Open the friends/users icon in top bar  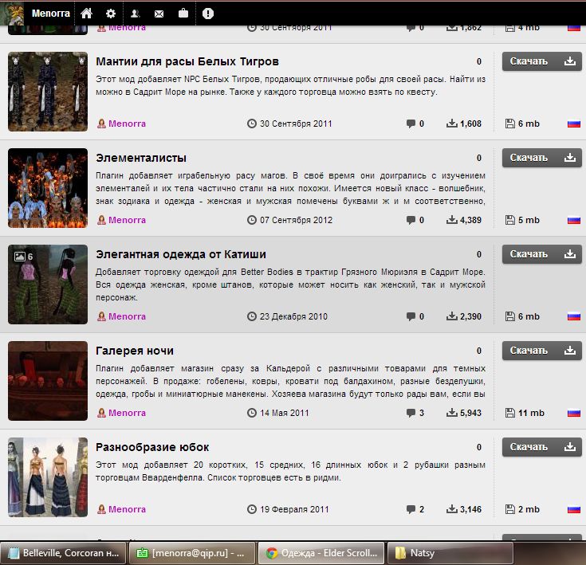135,14
